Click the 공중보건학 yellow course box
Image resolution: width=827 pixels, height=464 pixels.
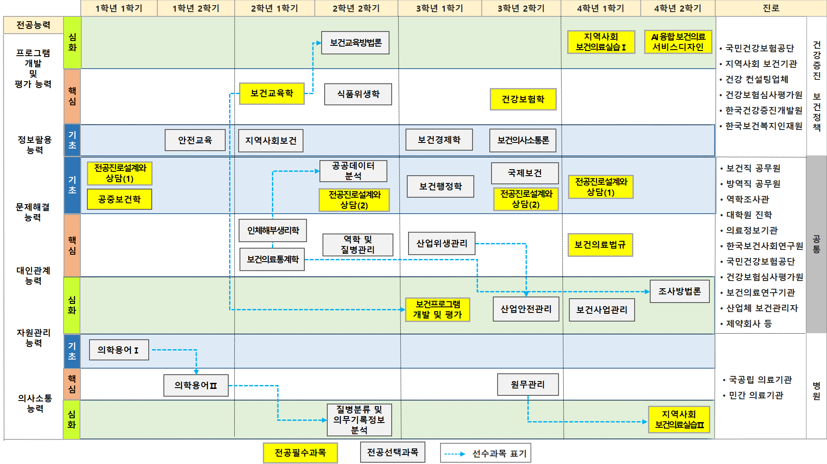tap(119, 199)
